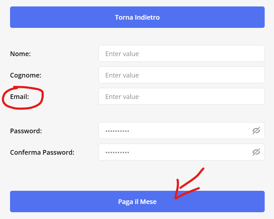The width and height of the screenshot is (274, 219).
Task: Click the Enter value placeholder beside Cognome
Action: [122, 75]
